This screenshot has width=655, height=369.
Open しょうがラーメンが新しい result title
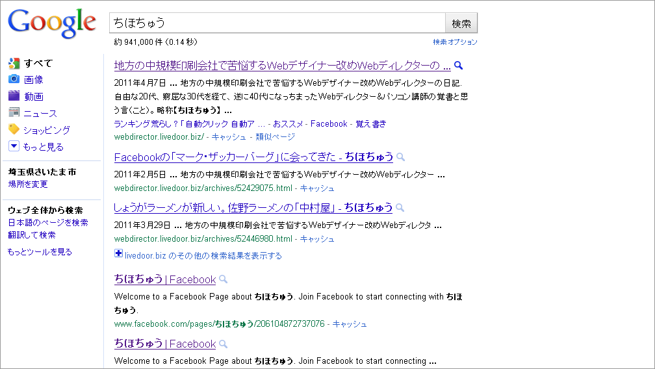(x=253, y=207)
